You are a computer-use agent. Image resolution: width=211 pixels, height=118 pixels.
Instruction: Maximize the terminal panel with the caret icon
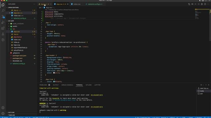coord(206,85)
